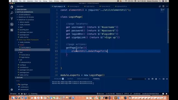
Task: Open the Tasks menu
Action: [51, 1]
